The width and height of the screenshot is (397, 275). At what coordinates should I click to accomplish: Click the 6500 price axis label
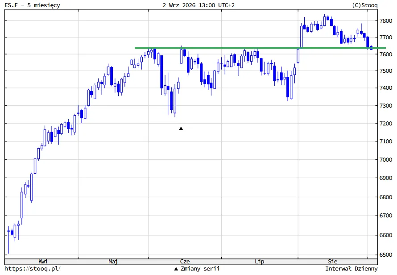(386, 255)
